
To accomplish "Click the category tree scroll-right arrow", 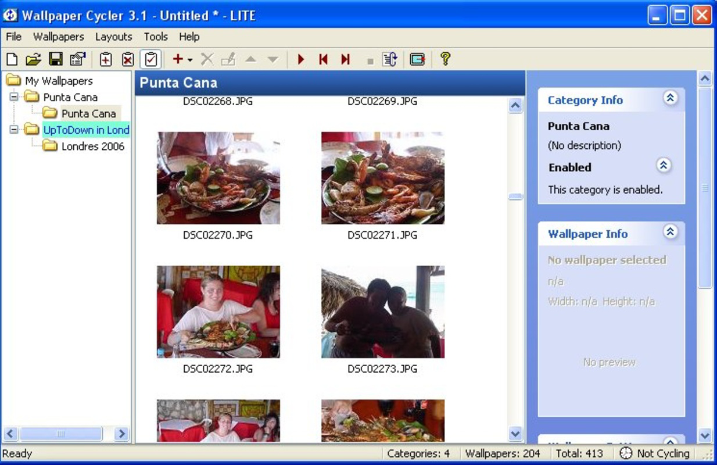I will 121,434.
